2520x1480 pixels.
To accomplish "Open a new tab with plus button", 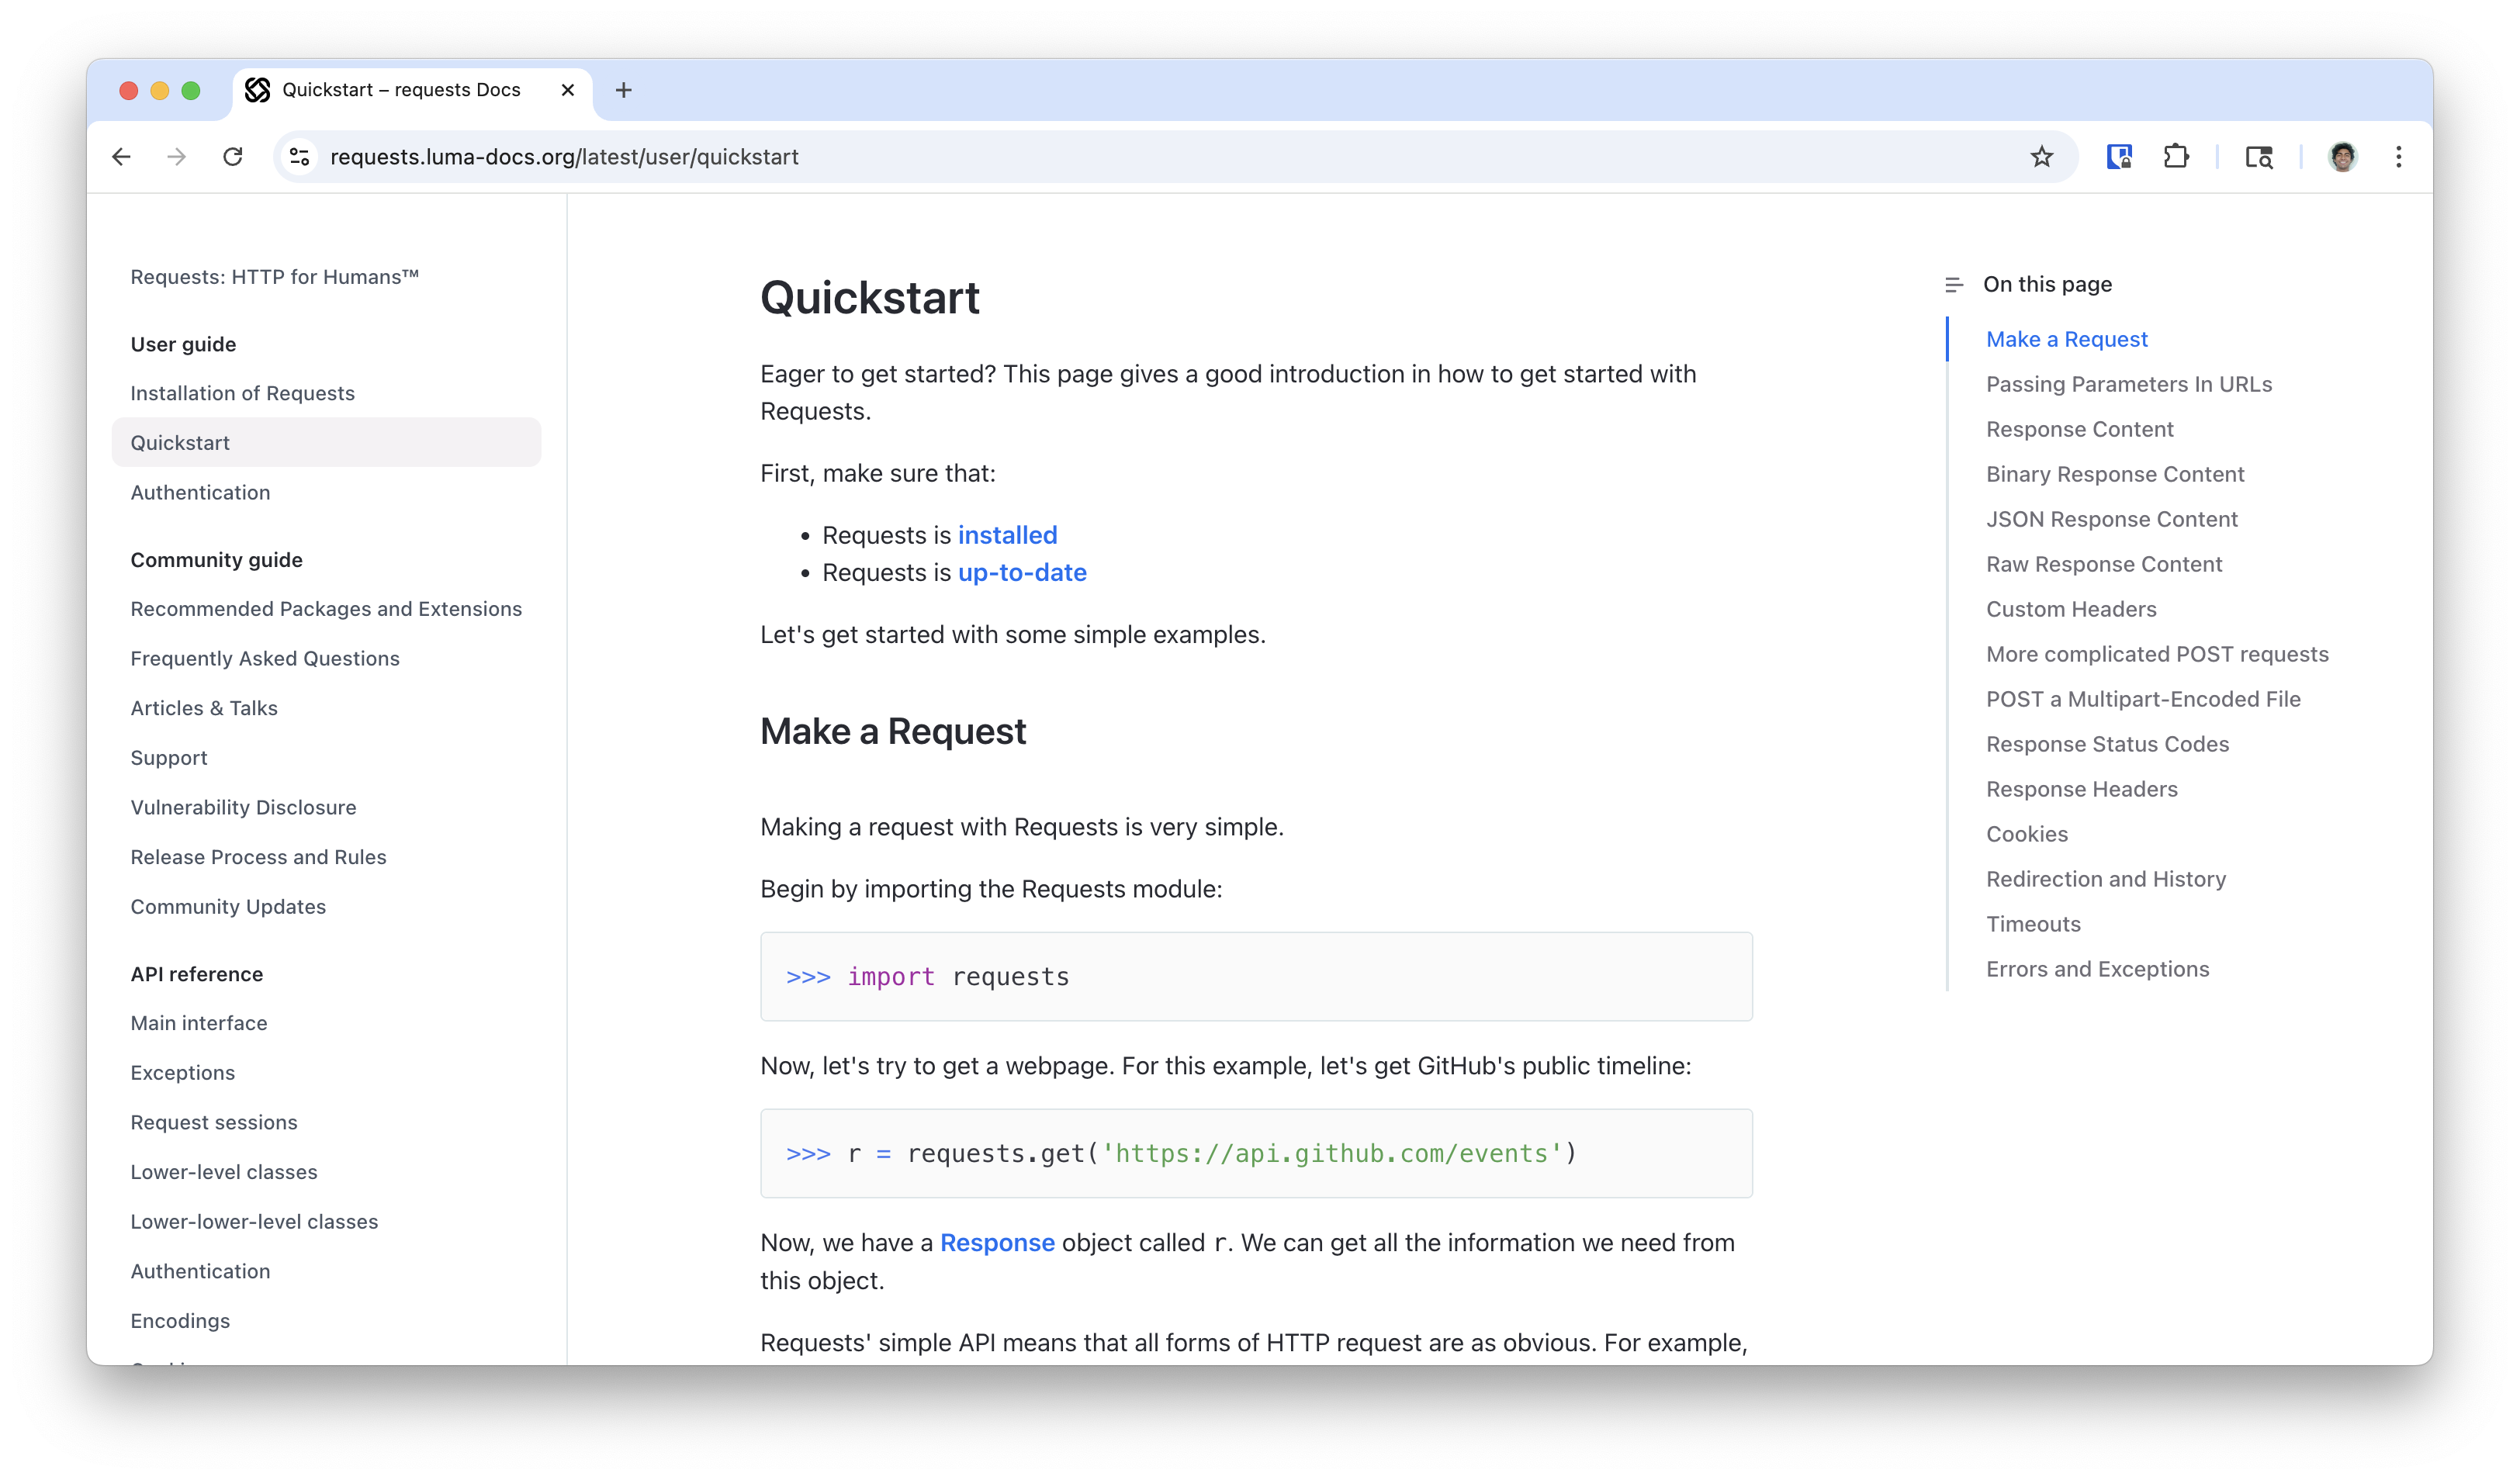I will pyautogui.click(x=624, y=90).
